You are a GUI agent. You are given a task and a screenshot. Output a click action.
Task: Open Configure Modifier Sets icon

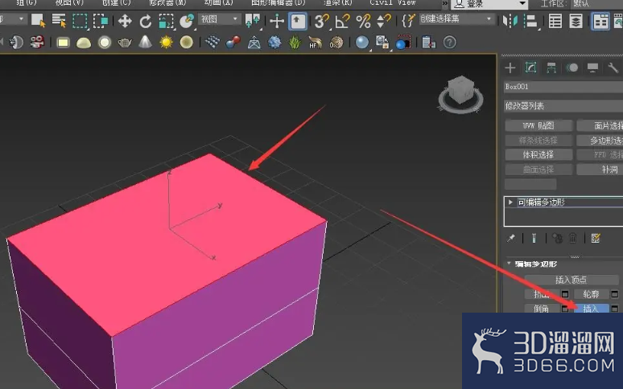pyautogui.click(x=595, y=238)
